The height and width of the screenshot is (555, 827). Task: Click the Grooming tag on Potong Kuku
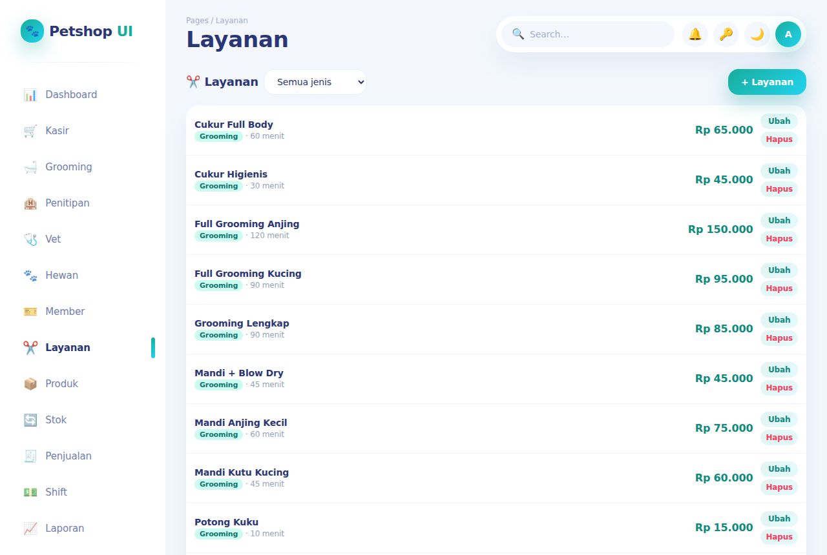point(218,534)
